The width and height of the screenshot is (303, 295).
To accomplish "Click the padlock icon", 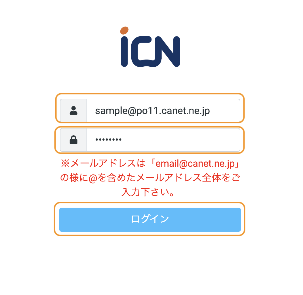I will [73, 140].
